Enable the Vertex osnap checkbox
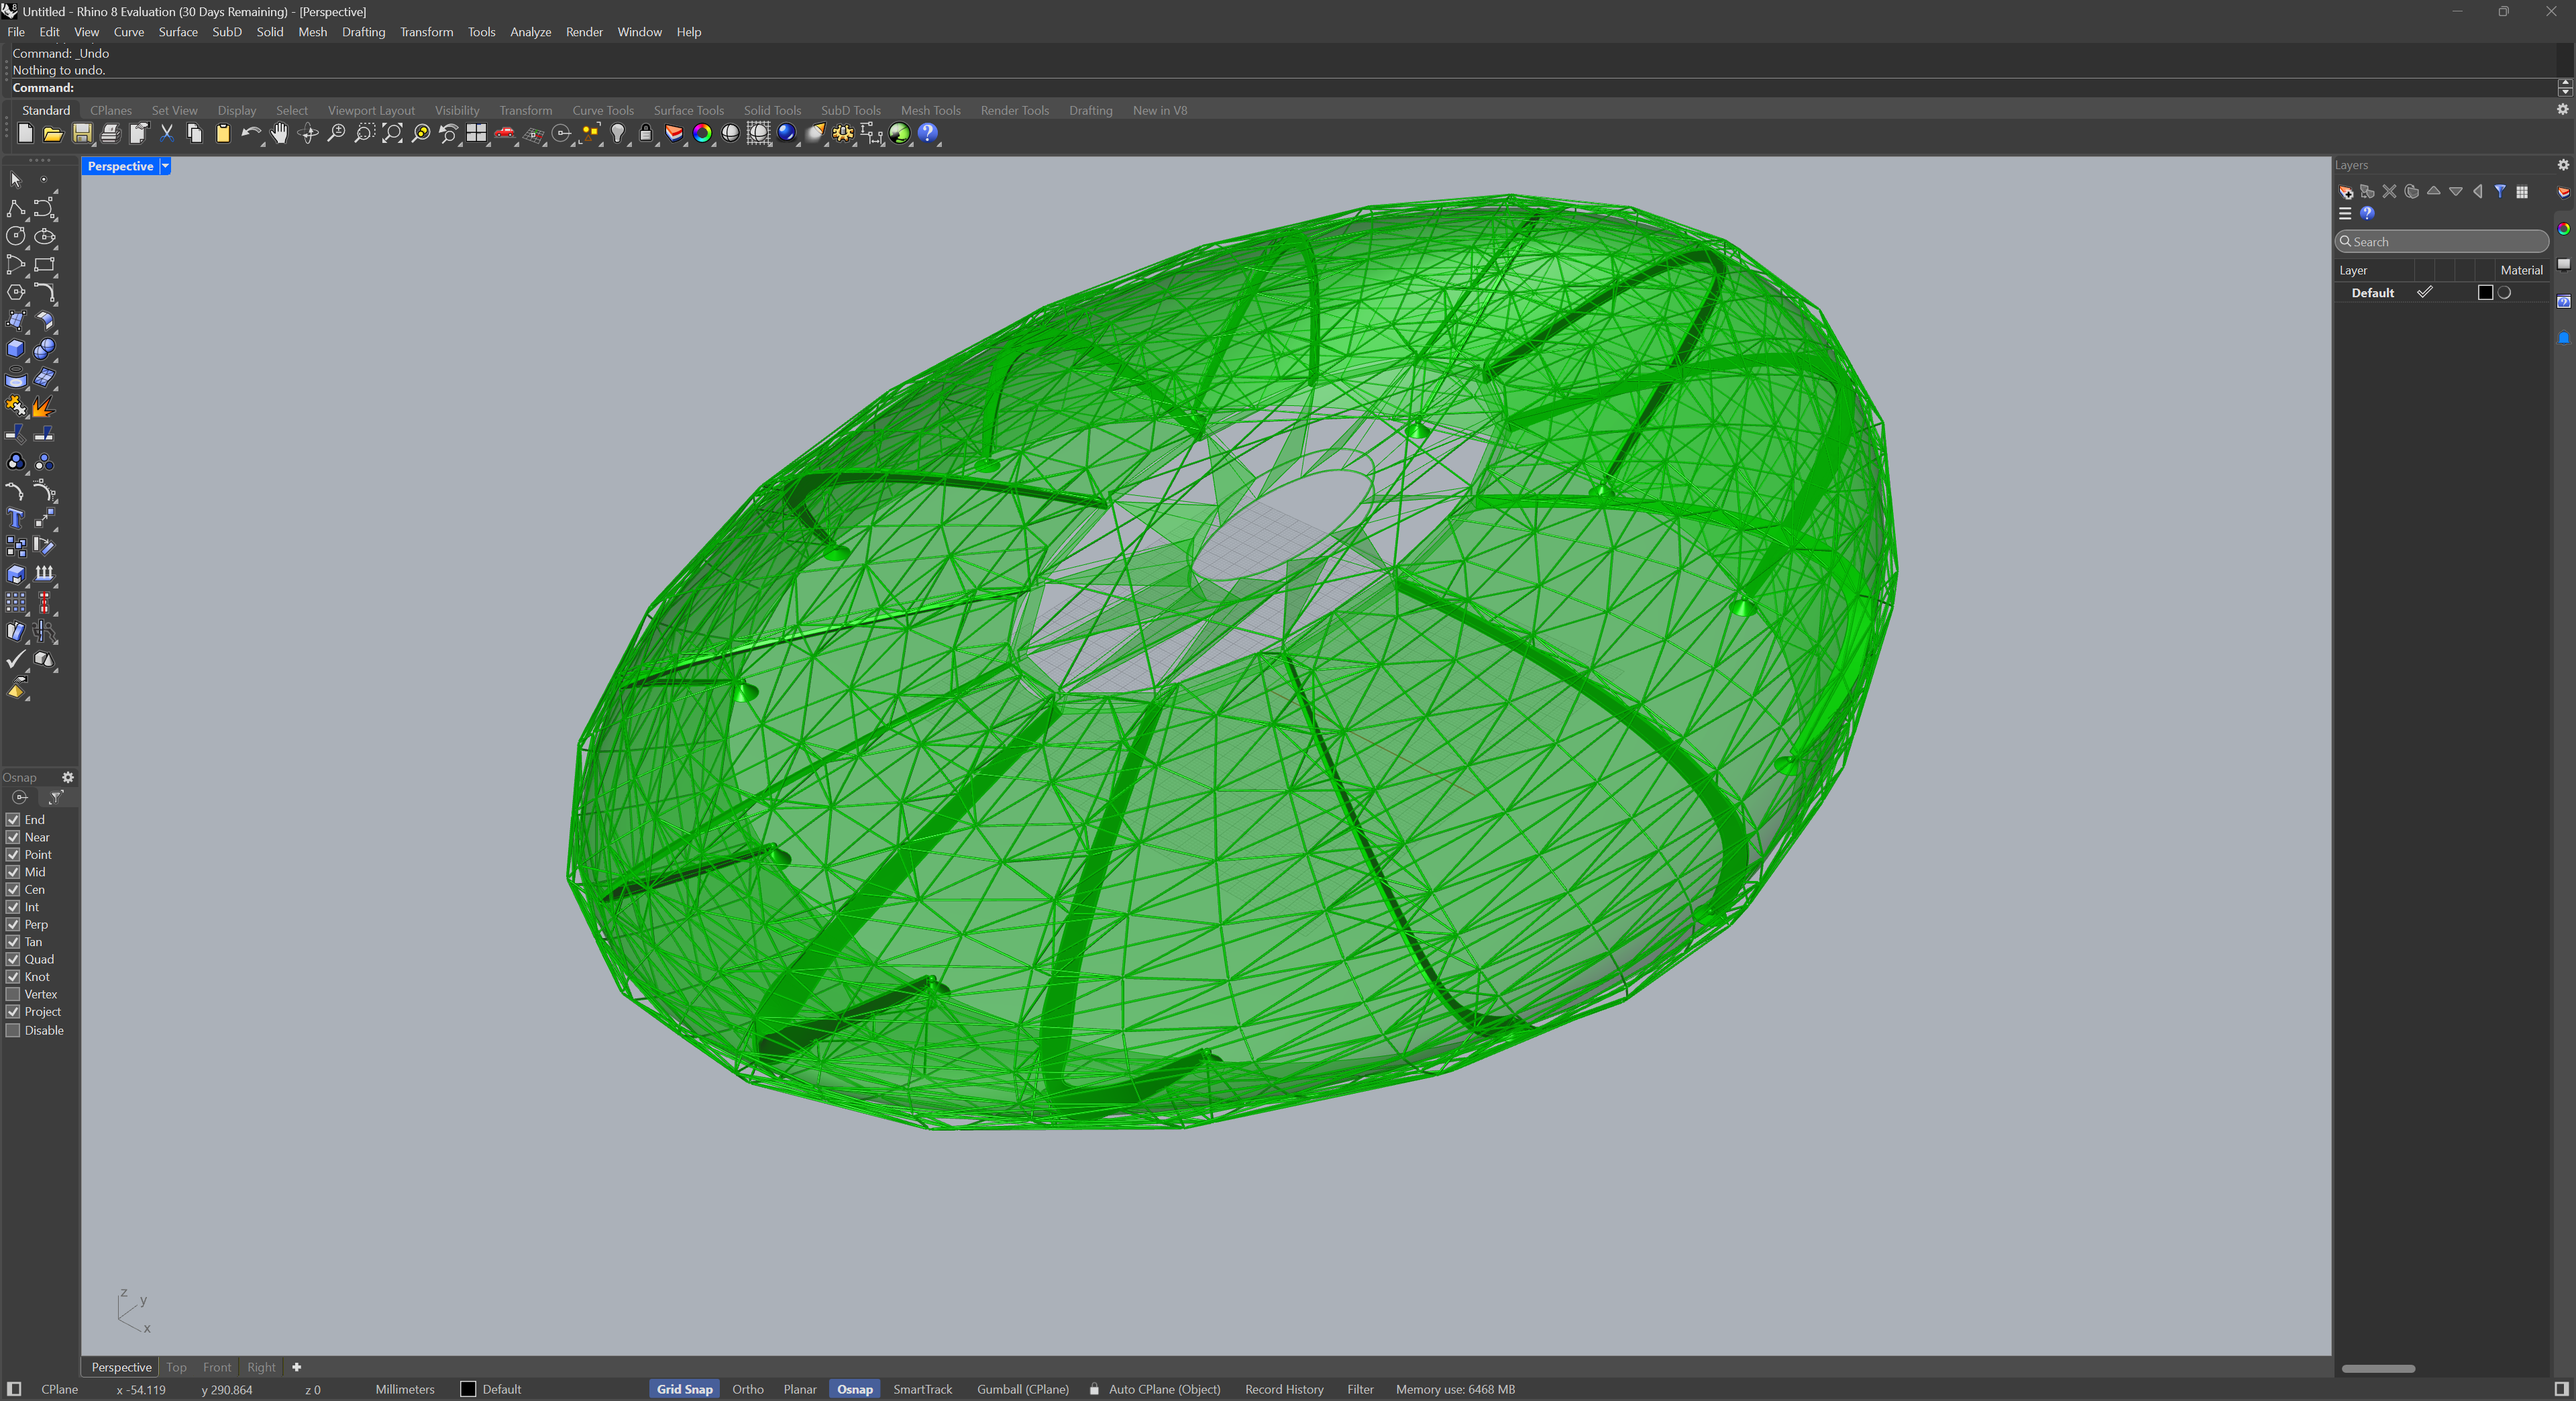 click(x=13, y=994)
